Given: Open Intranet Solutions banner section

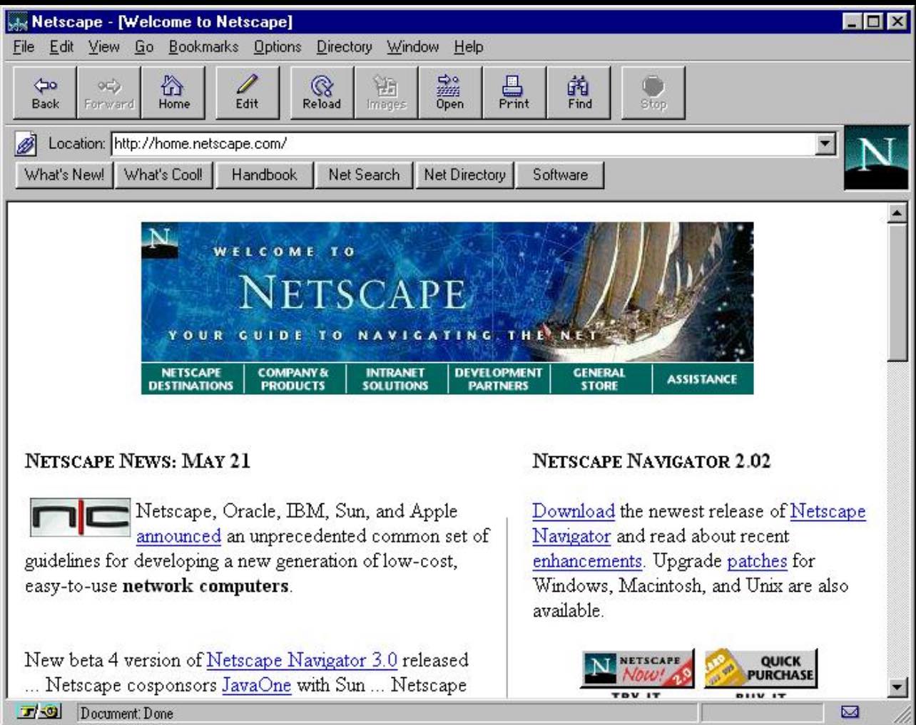Looking at the screenshot, I should (395, 379).
